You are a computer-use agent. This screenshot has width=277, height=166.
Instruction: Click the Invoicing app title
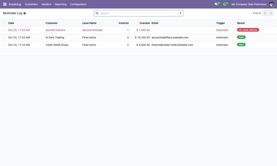15,4
